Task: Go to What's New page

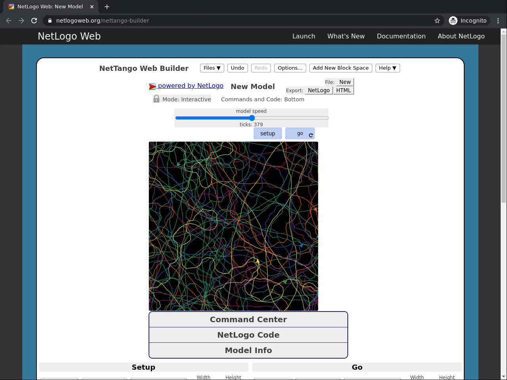Action: pyautogui.click(x=346, y=36)
